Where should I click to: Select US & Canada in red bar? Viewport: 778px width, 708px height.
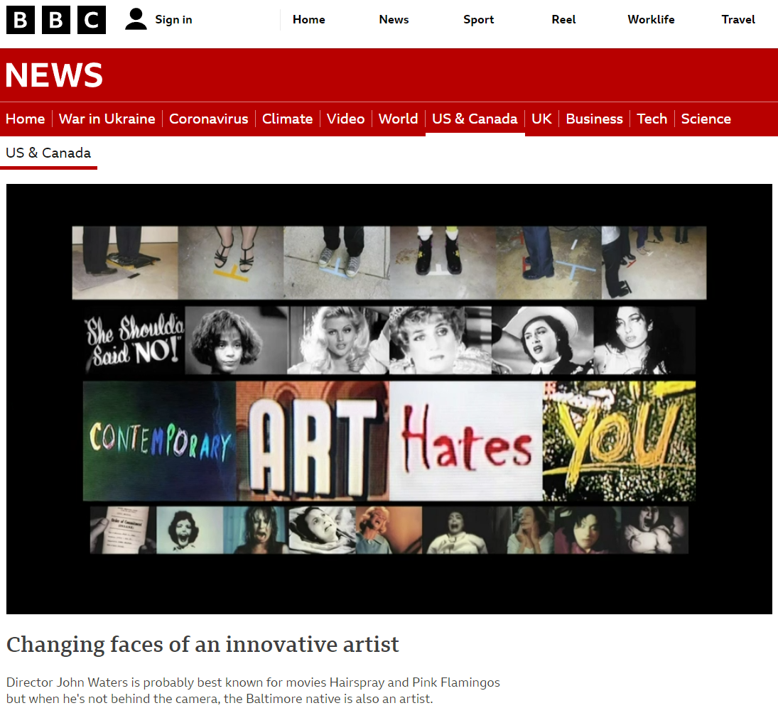[475, 119]
